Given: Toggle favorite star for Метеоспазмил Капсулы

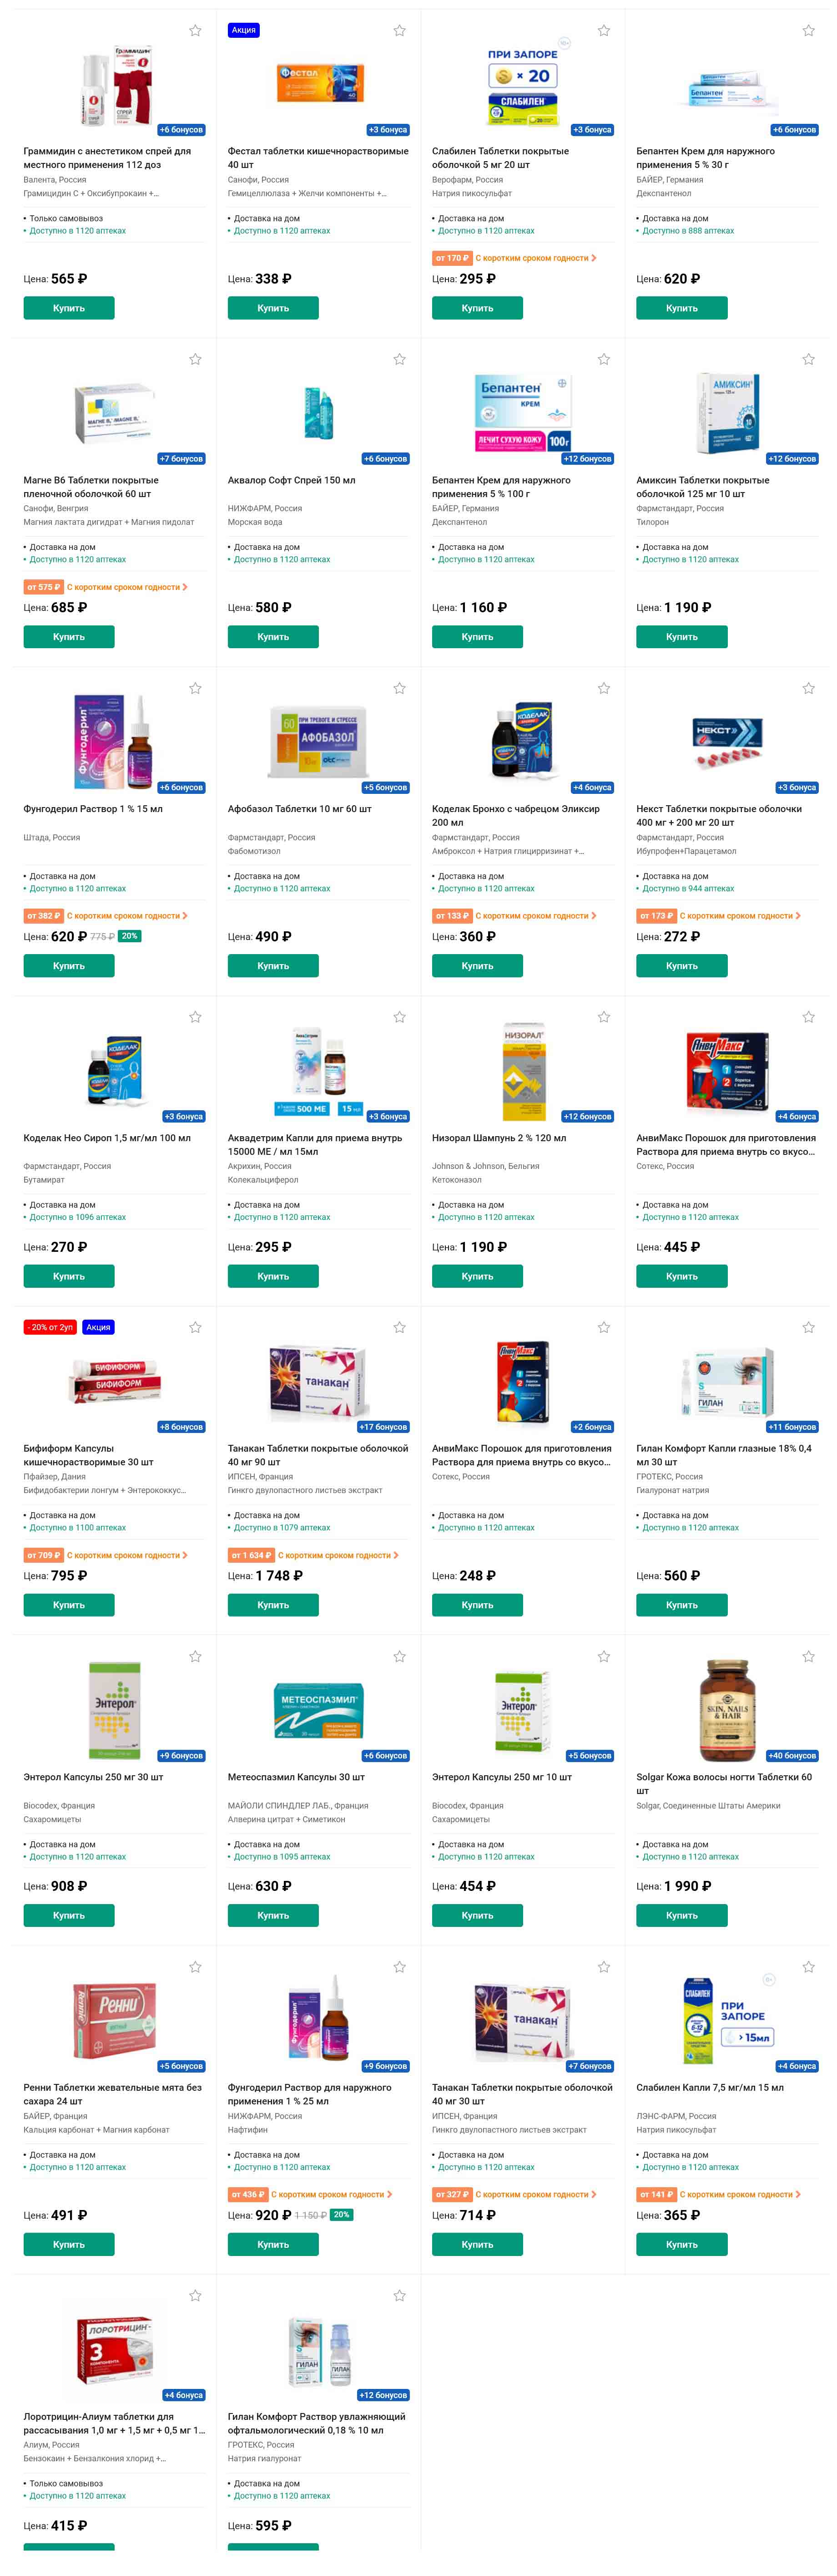Looking at the screenshot, I should click(399, 1657).
